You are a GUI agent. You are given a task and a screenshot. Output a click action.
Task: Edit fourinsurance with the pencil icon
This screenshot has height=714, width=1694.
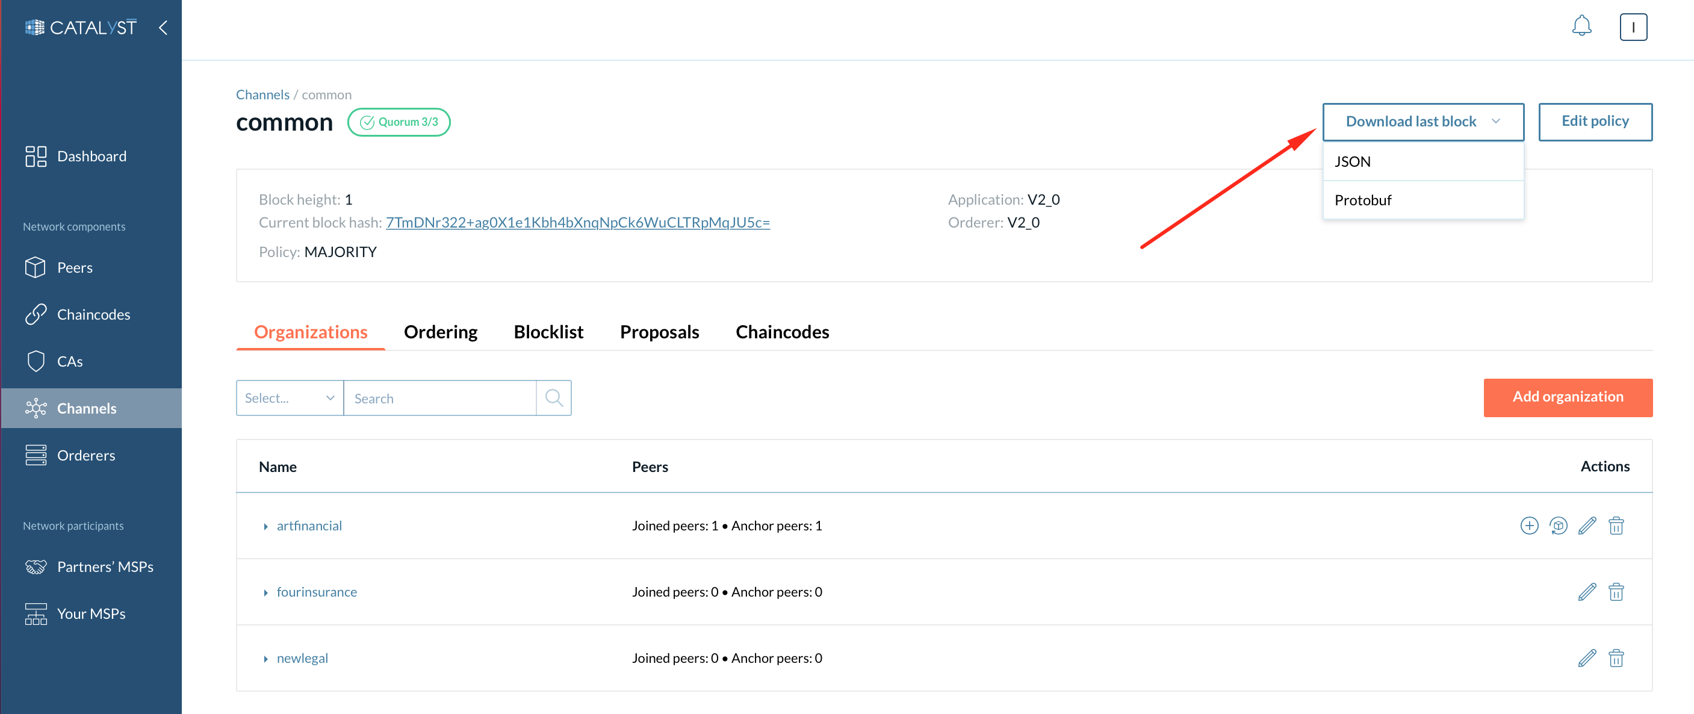click(1587, 592)
